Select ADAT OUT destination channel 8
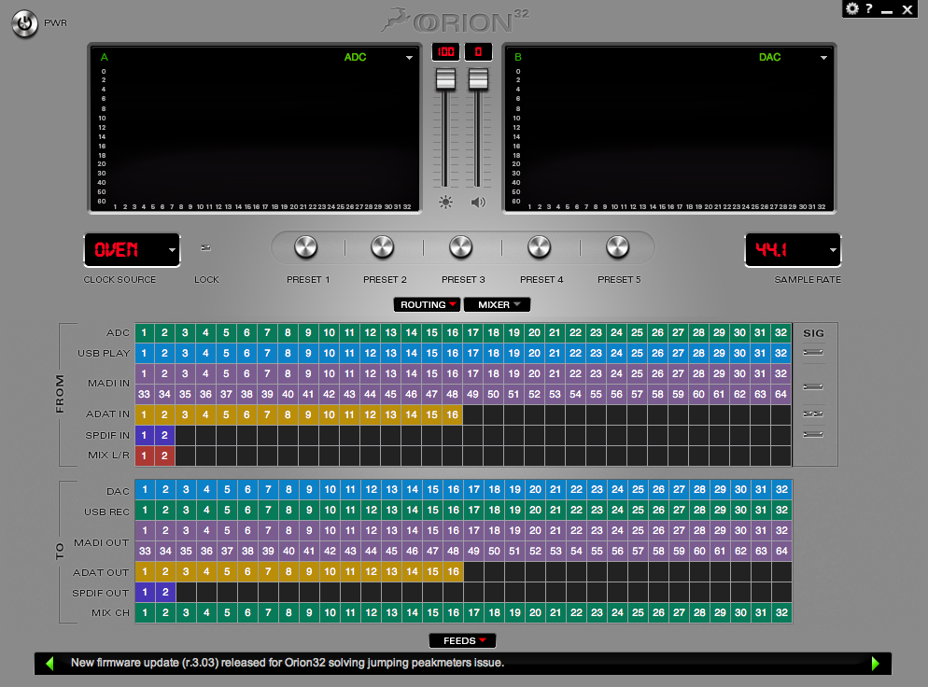Screen dimensions: 928x687 tap(288, 571)
